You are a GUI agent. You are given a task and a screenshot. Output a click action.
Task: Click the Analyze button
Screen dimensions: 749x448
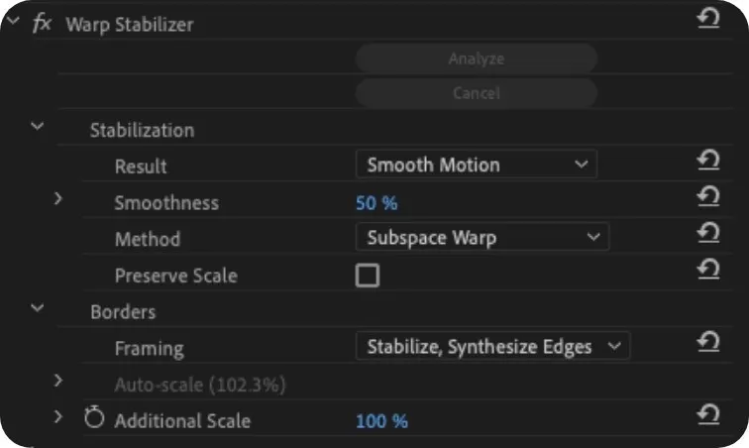pyautogui.click(x=477, y=58)
